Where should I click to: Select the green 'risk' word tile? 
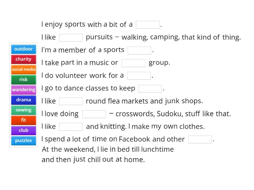coord(23,80)
